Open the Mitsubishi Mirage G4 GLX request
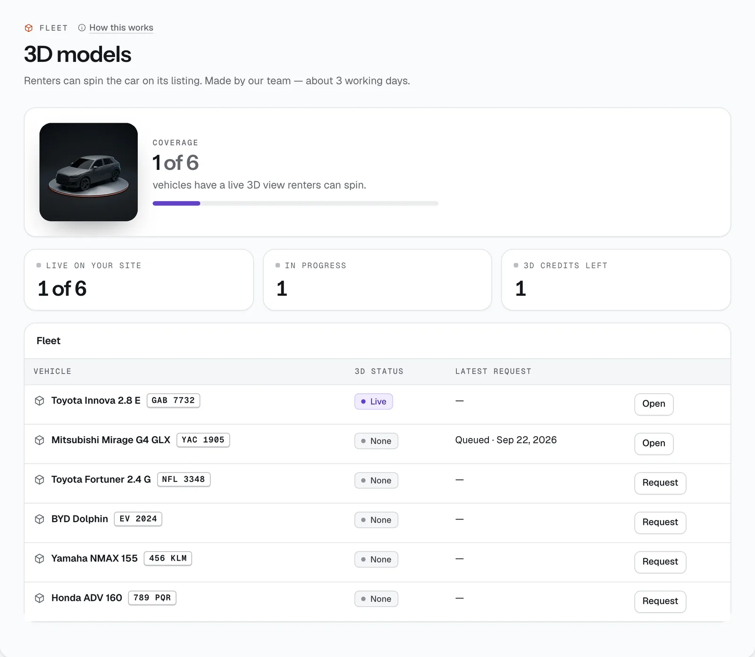The width and height of the screenshot is (755, 657). (654, 444)
